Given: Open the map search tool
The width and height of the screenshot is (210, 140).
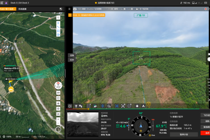Looking at the screenshot, I should 58,18.
